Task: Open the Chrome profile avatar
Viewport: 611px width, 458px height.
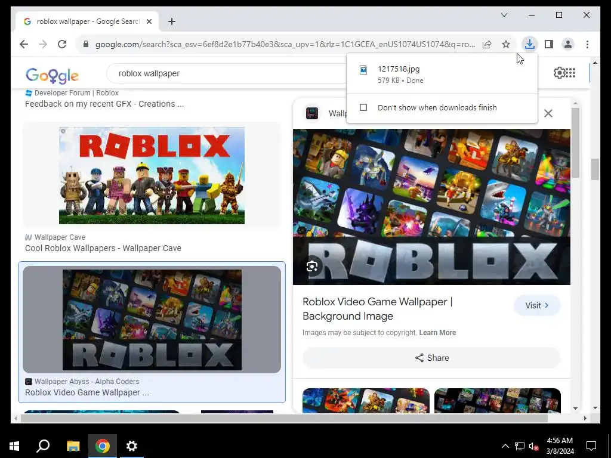Action: (x=568, y=44)
